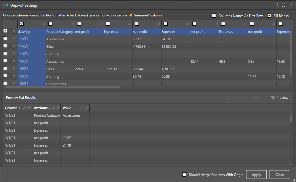Click the Apply button
This screenshot has height=182, width=296.
(x=256, y=175)
